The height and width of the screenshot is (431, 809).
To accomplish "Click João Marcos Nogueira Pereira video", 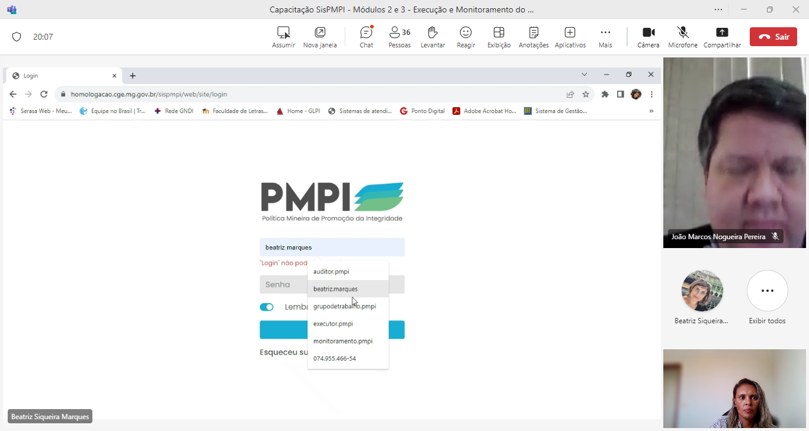I will coord(734,153).
